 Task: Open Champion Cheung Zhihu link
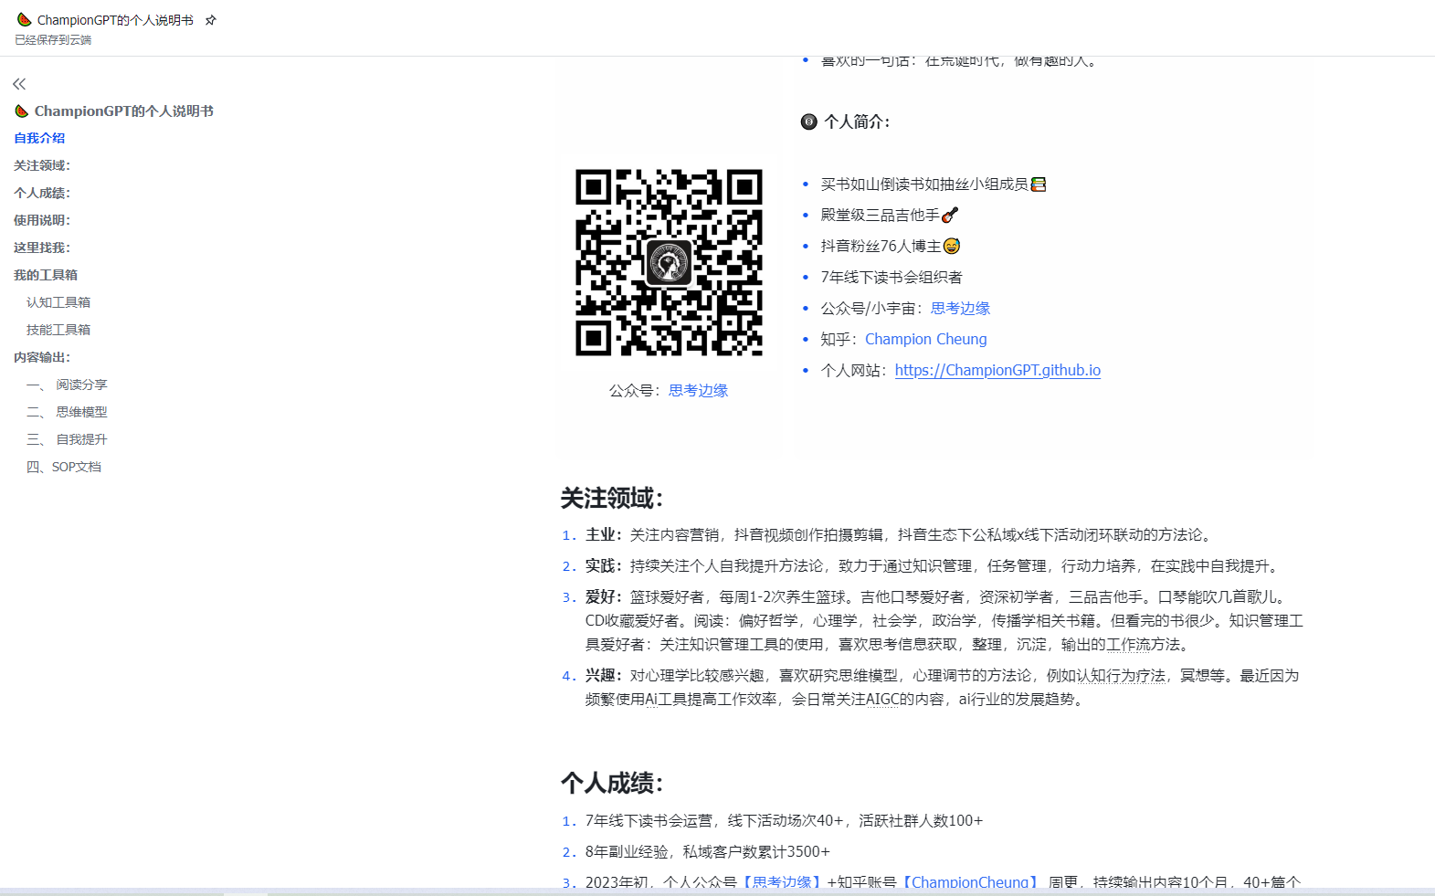click(925, 339)
